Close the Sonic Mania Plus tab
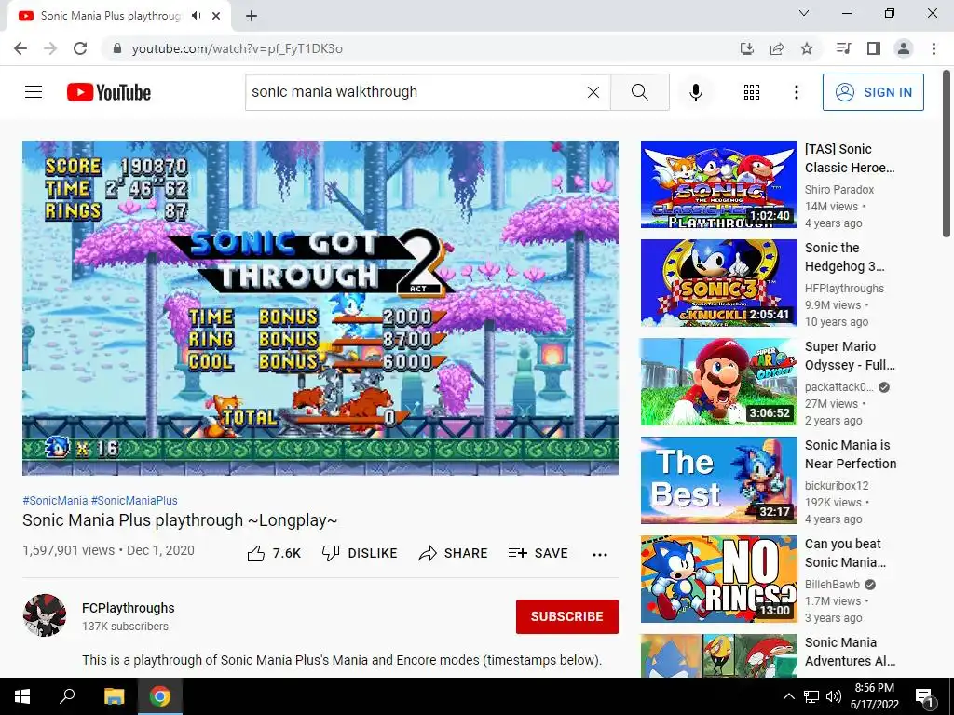The width and height of the screenshot is (954, 715). [x=216, y=16]
